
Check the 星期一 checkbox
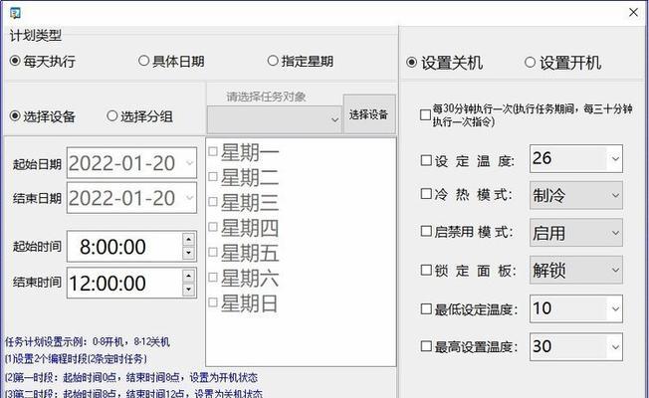pyautogui.click(x=213, y=151)
